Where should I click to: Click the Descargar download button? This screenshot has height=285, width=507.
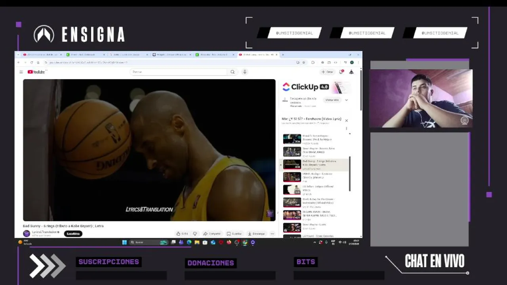pos(256,234)
